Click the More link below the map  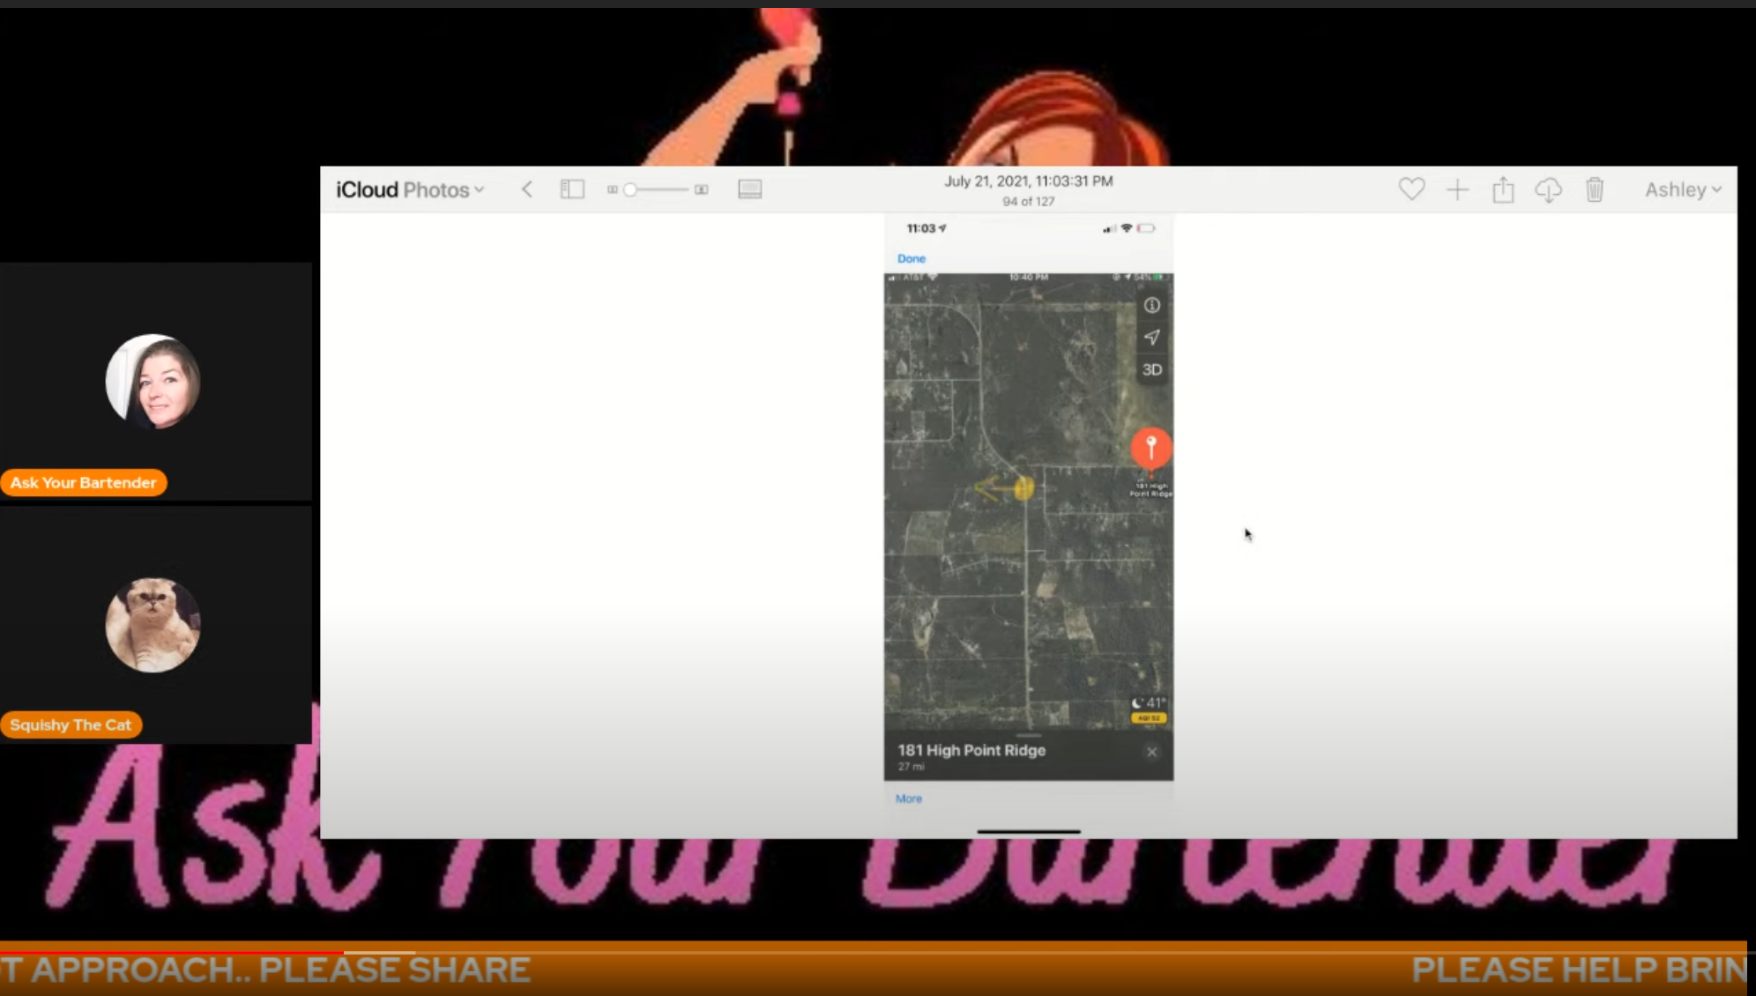click(x=909, y=799)
